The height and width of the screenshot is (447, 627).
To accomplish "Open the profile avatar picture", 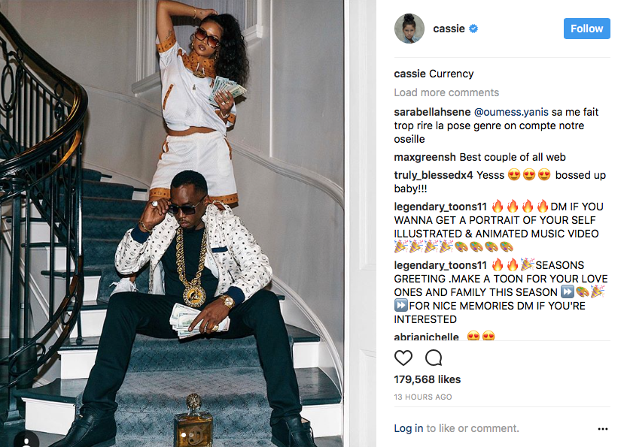I will pyautogui.click(x=409, y=29).
